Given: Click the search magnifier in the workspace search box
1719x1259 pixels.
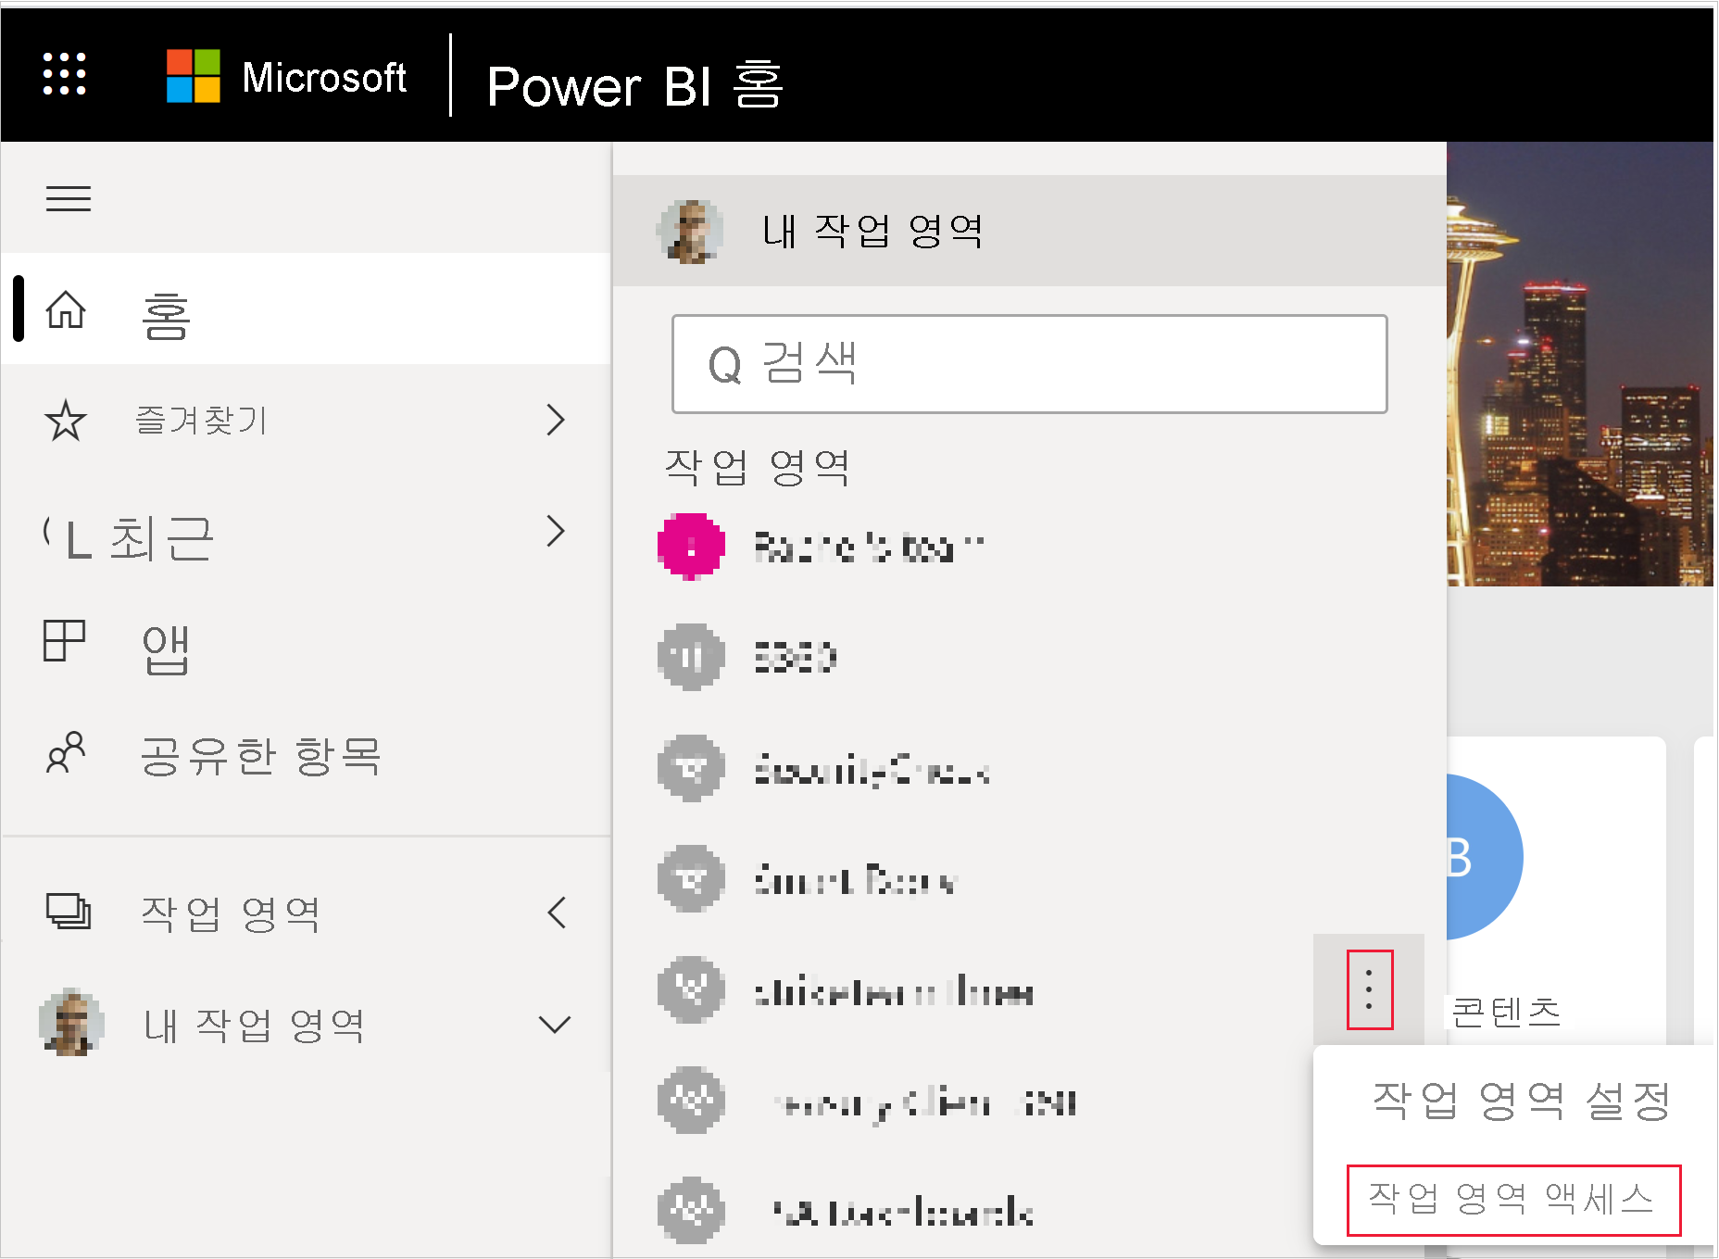Looking at the screenshot, I should coord(728,363).
